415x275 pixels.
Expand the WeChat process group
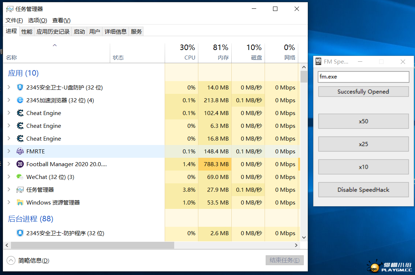9,176
